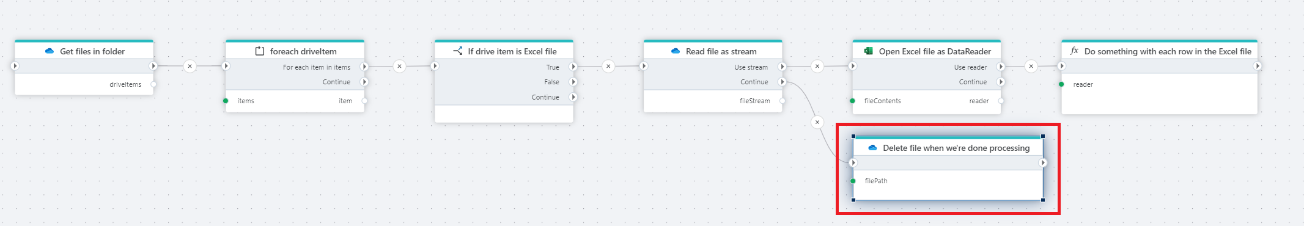Remove connection between Get files and foreach driveItem
Viewport: 1304px width, 226px height.
[190, 66]
